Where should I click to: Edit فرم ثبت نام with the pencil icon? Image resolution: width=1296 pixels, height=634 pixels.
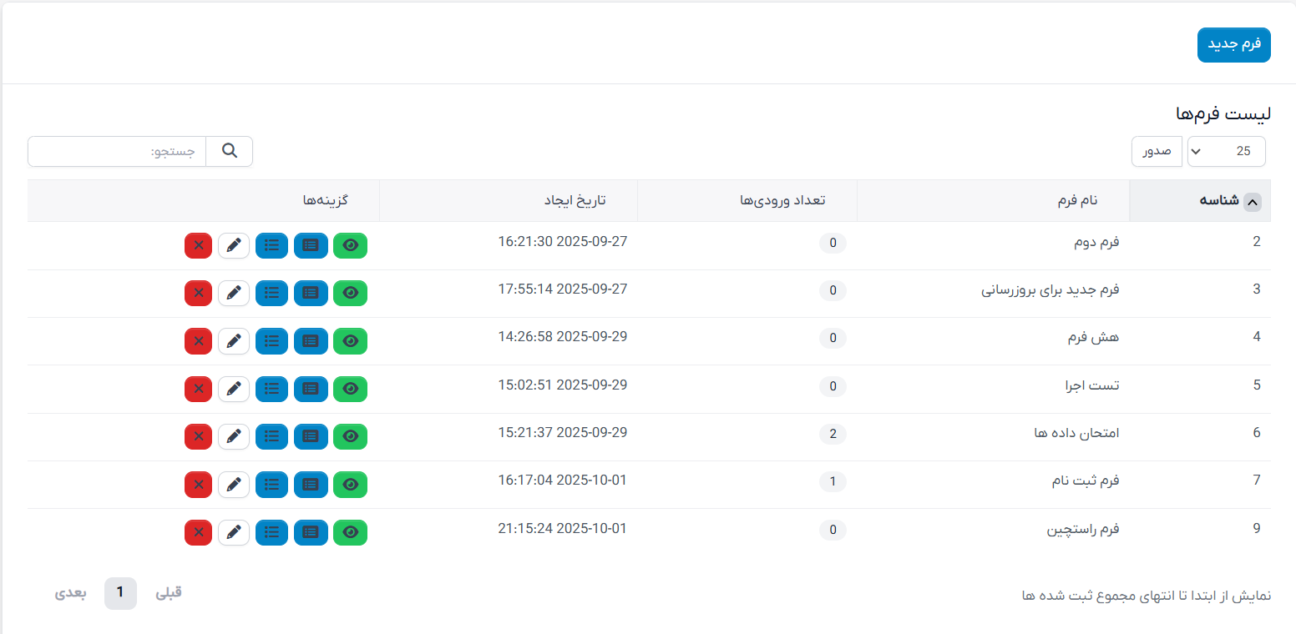(234, 485)
